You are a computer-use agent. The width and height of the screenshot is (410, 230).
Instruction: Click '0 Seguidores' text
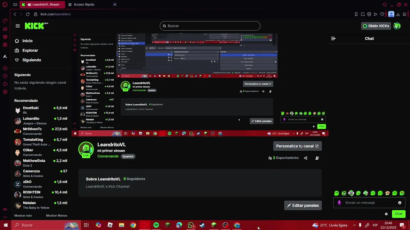(x=134, y=179)
